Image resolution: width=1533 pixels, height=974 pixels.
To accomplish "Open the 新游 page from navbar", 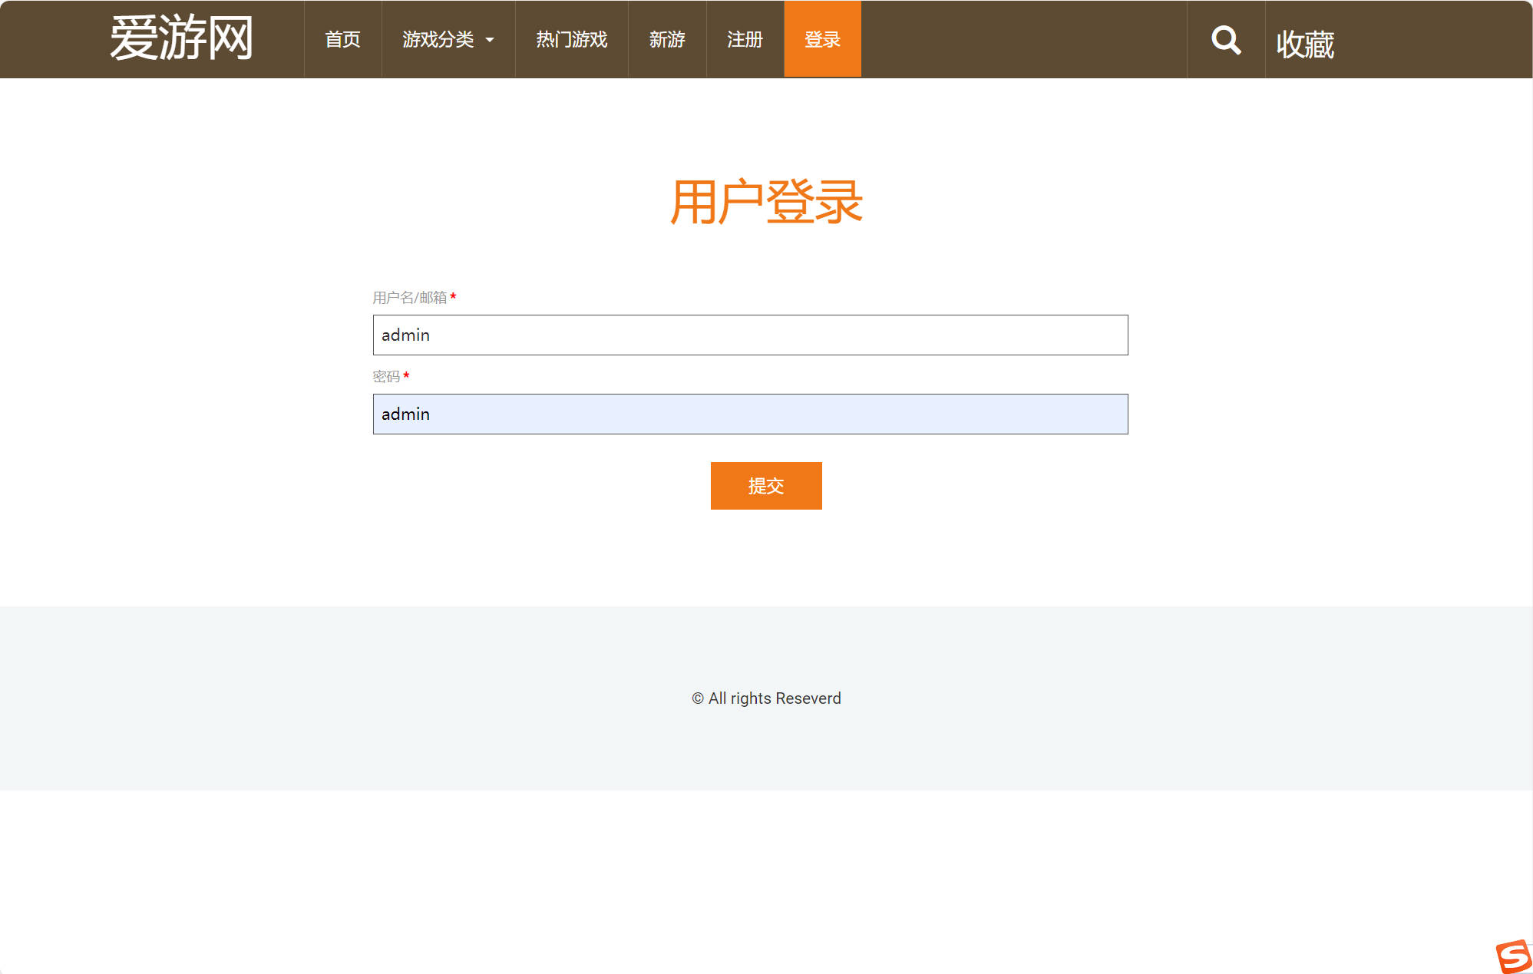I will pyautogui.click(x=666, y=39).
